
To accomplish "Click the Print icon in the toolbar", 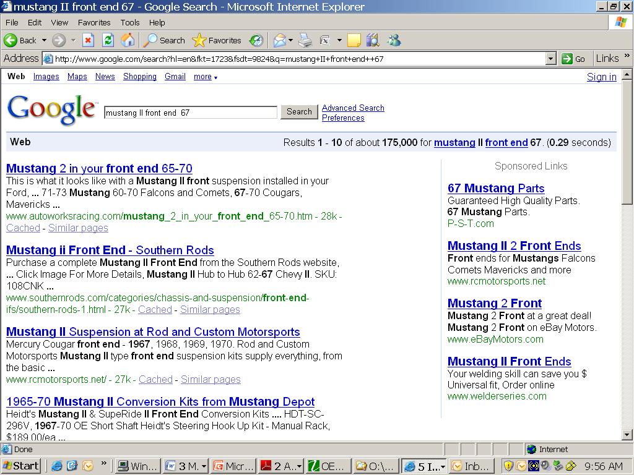I will [x=305, y=40].
